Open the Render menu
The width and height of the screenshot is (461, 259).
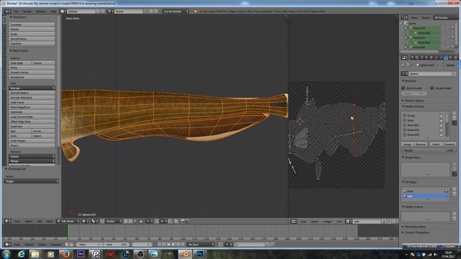coord(27,12)
